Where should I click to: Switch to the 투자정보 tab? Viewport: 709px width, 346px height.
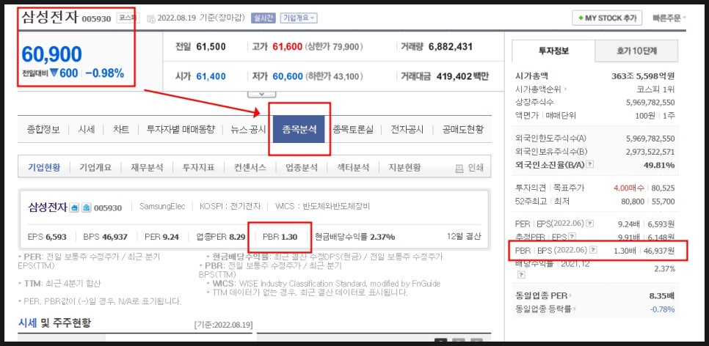pyautogui.click(x=553, y=51)
